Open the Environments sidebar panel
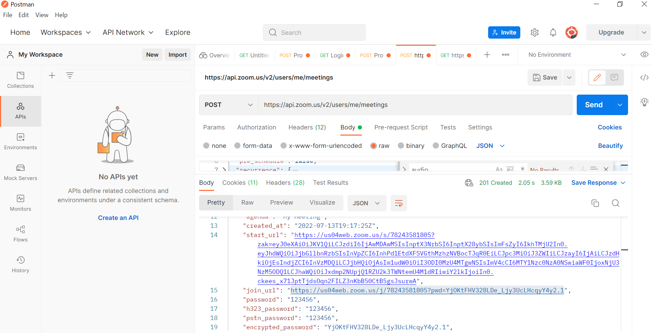Image resolution: width=652 pixels, height=333 pixels. [20, 141]
